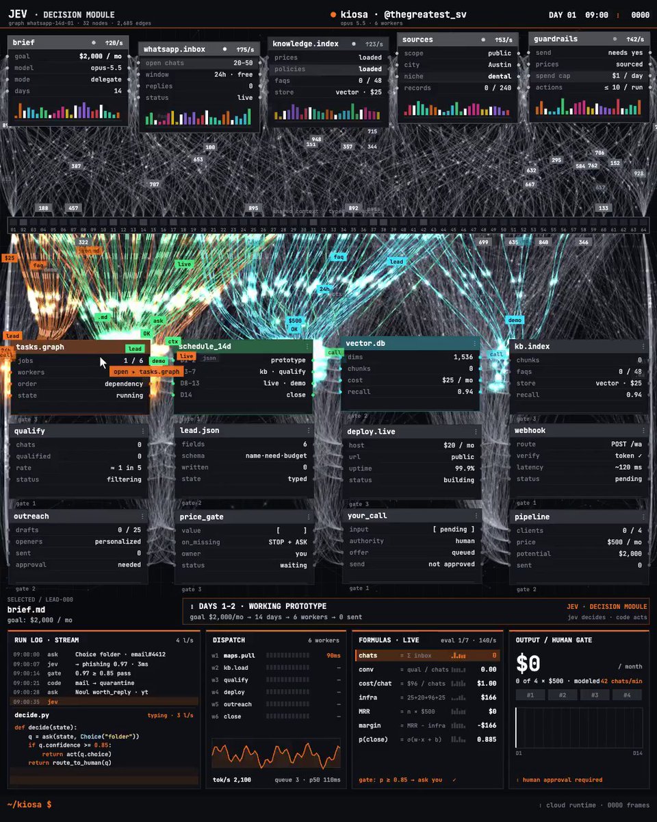The image size is (657, 822).
Task: Toggle the status dot on brief panel
Action: pyautogui.click(x=94, y=42)
